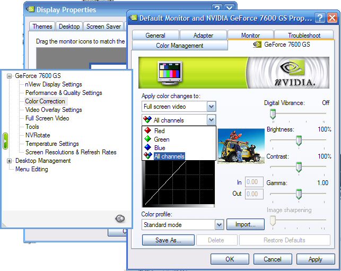Viewport: 341px width, 271px height.
Task: Open the Desktop tab in Display Properties
Action: click(x=69, y=27)
